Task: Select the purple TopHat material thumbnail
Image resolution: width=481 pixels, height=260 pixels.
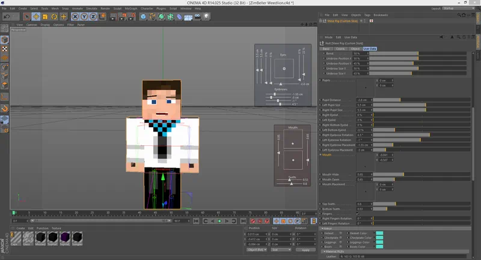Action: (65, 238)
